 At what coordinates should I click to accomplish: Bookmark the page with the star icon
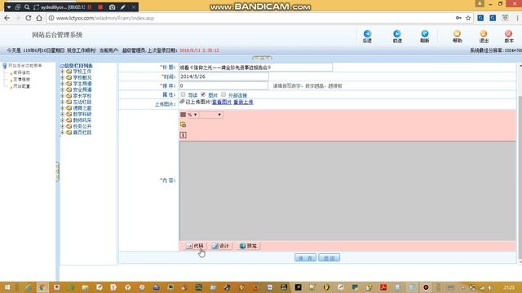point(468,18)
